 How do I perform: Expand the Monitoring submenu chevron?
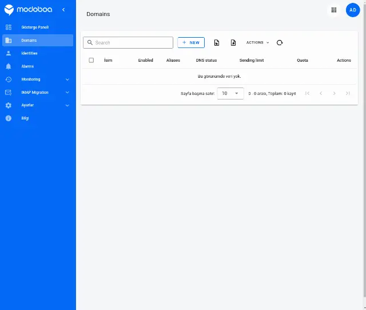(x=67, y=80)
